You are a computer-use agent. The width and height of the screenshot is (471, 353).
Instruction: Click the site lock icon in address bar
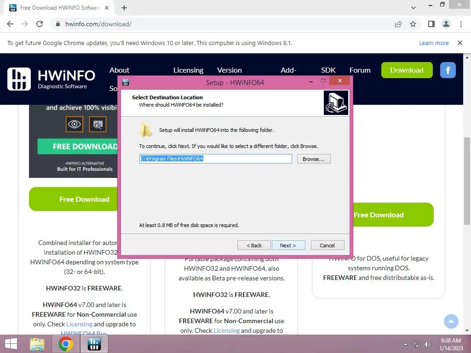[58, 24]
